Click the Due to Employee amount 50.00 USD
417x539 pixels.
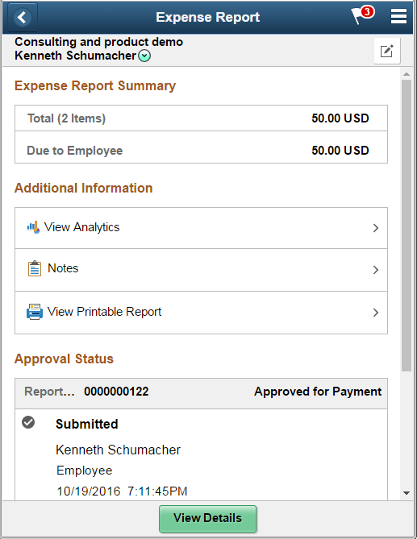click(340, 151)
